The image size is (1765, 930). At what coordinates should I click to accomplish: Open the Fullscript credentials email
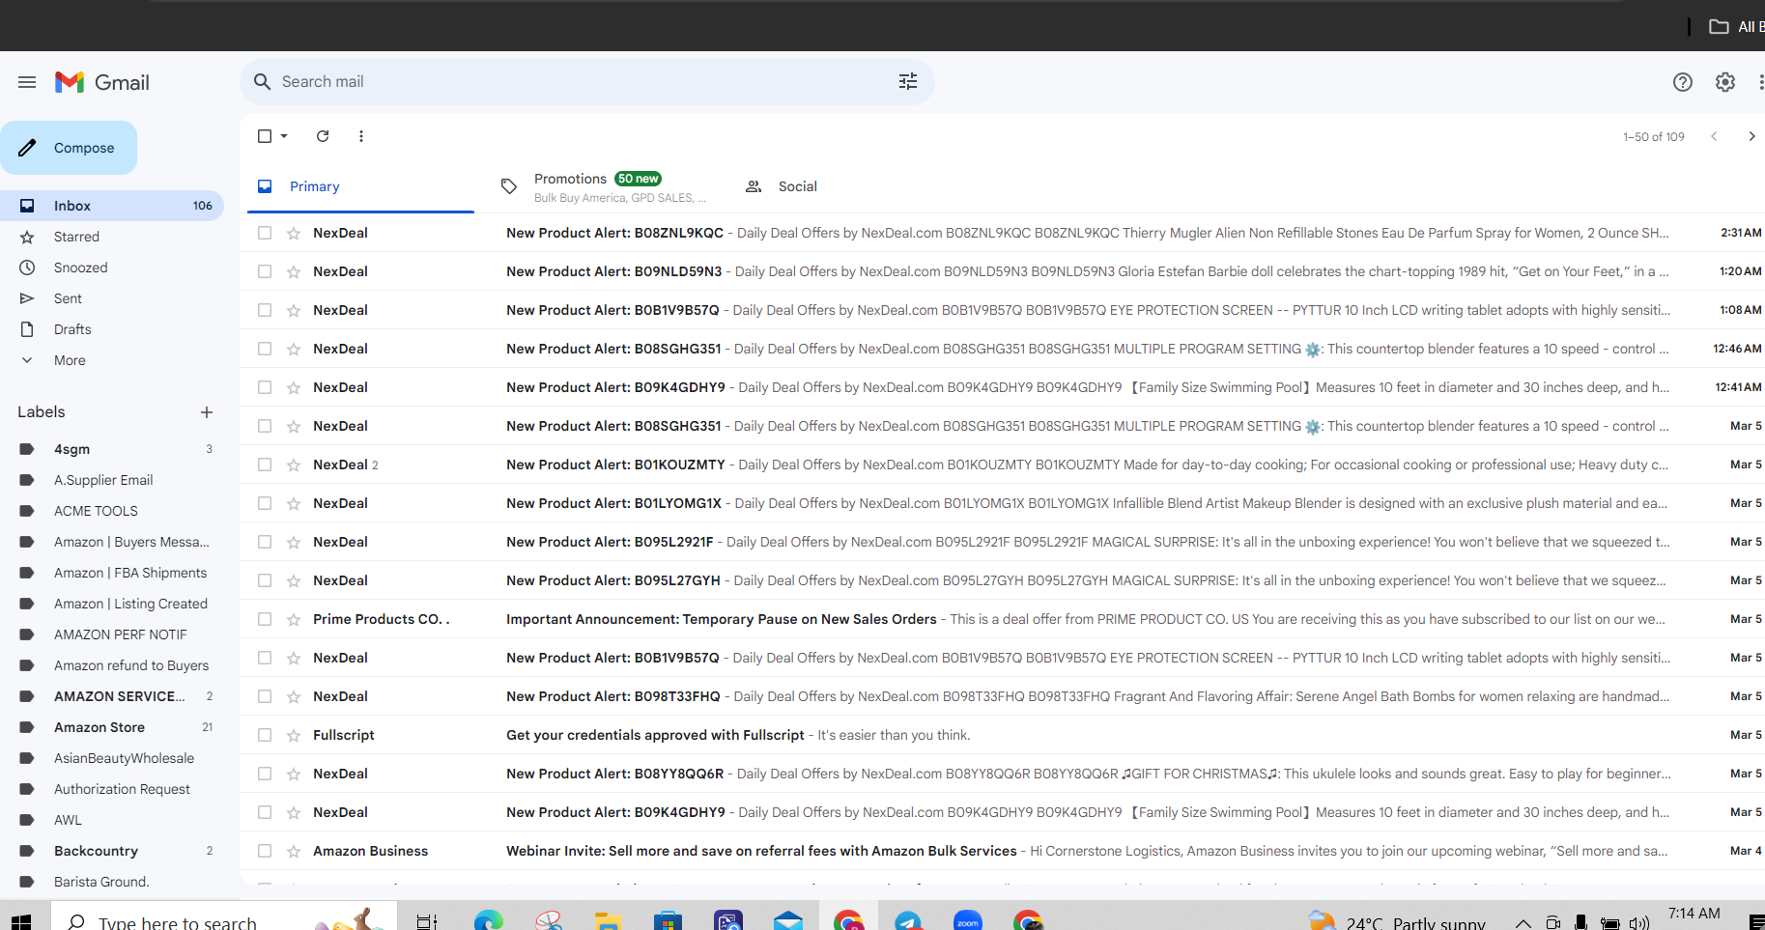[1002, 735]
